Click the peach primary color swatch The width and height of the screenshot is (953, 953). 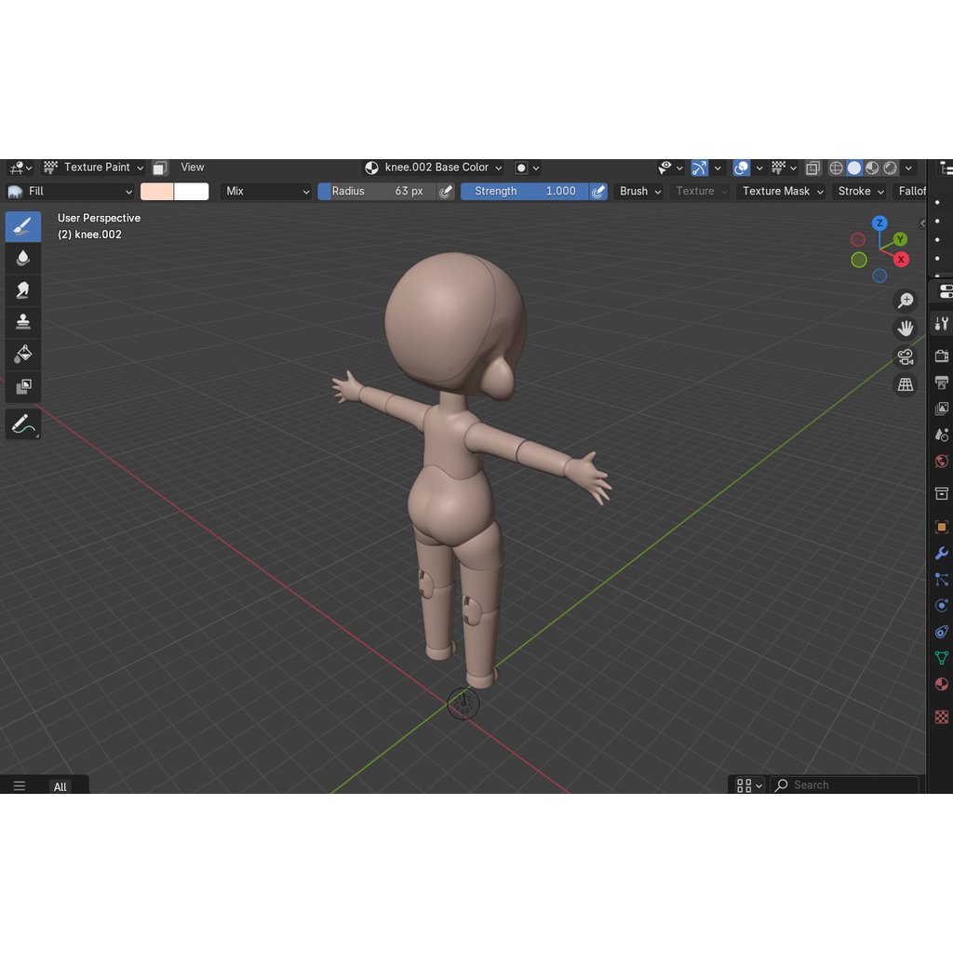pyautogui.click(x=156, y=192)
